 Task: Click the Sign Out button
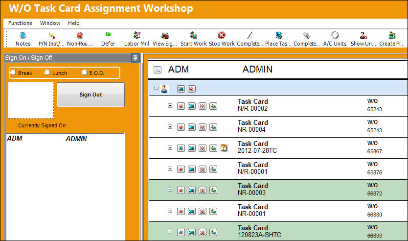pos(91,95)
